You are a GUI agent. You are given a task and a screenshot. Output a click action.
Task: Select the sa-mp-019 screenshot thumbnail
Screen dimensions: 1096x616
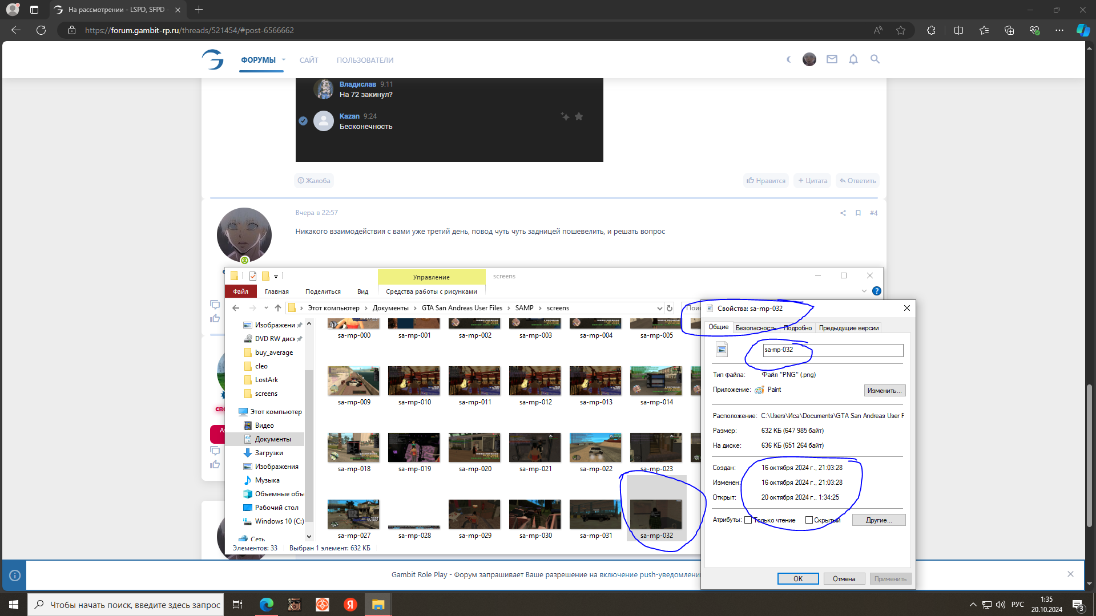[x=414, y=448]
